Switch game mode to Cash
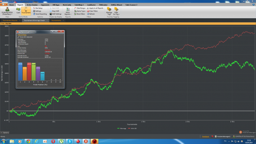This screenshot has width=256, height=144. pyautogui.click(x=18, y=11)
